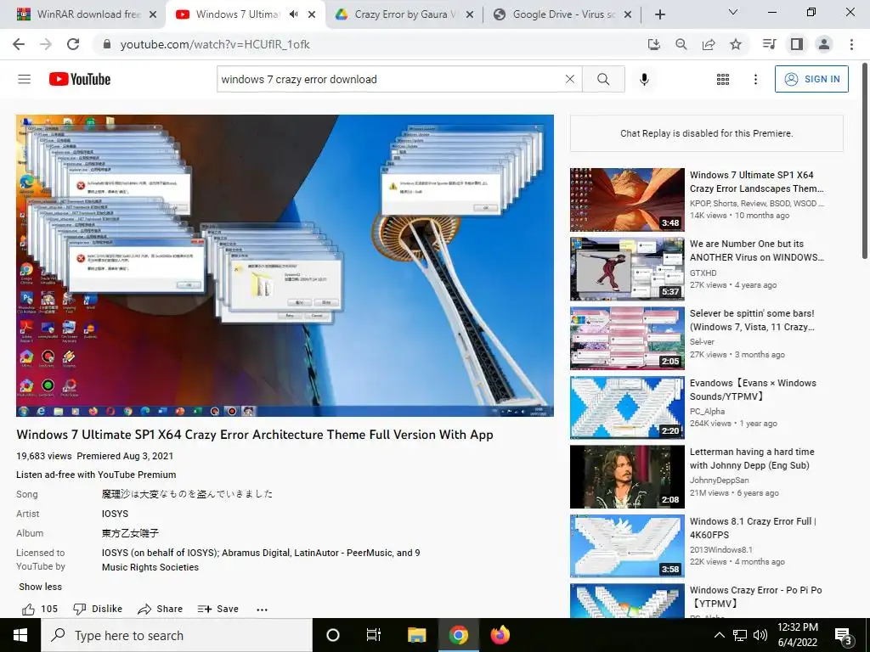Open a new browser tab
This screenshot has height=652, width=870.
[x=659, y=14]
